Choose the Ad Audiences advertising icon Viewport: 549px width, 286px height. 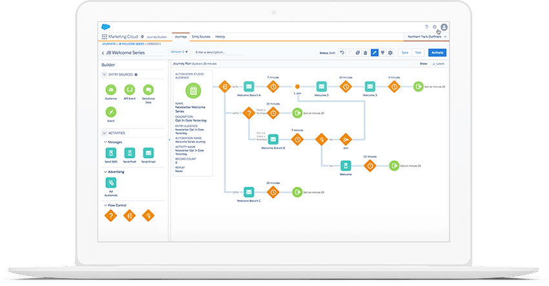(111, 183)
